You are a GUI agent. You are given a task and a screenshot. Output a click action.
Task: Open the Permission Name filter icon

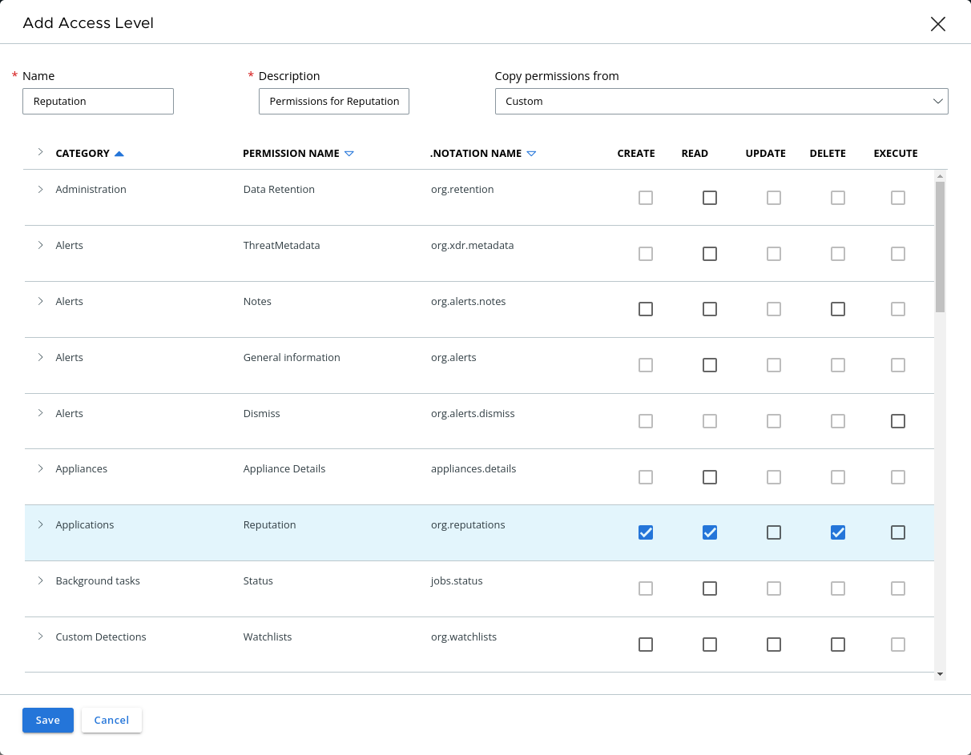(349, 154)
